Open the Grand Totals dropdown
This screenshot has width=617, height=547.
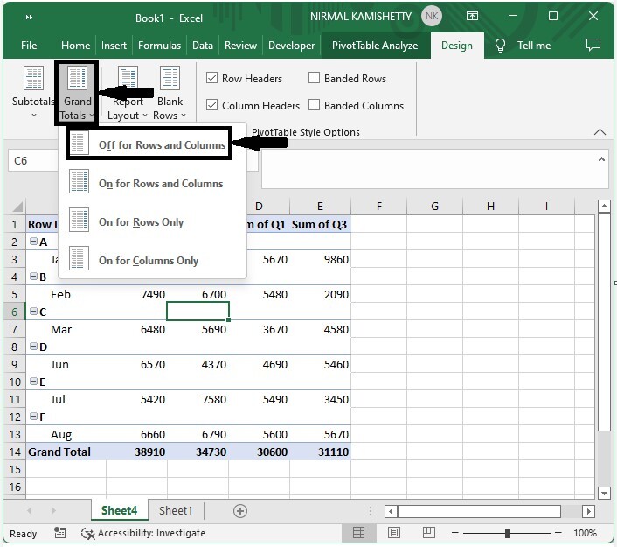tap(77, 93)
